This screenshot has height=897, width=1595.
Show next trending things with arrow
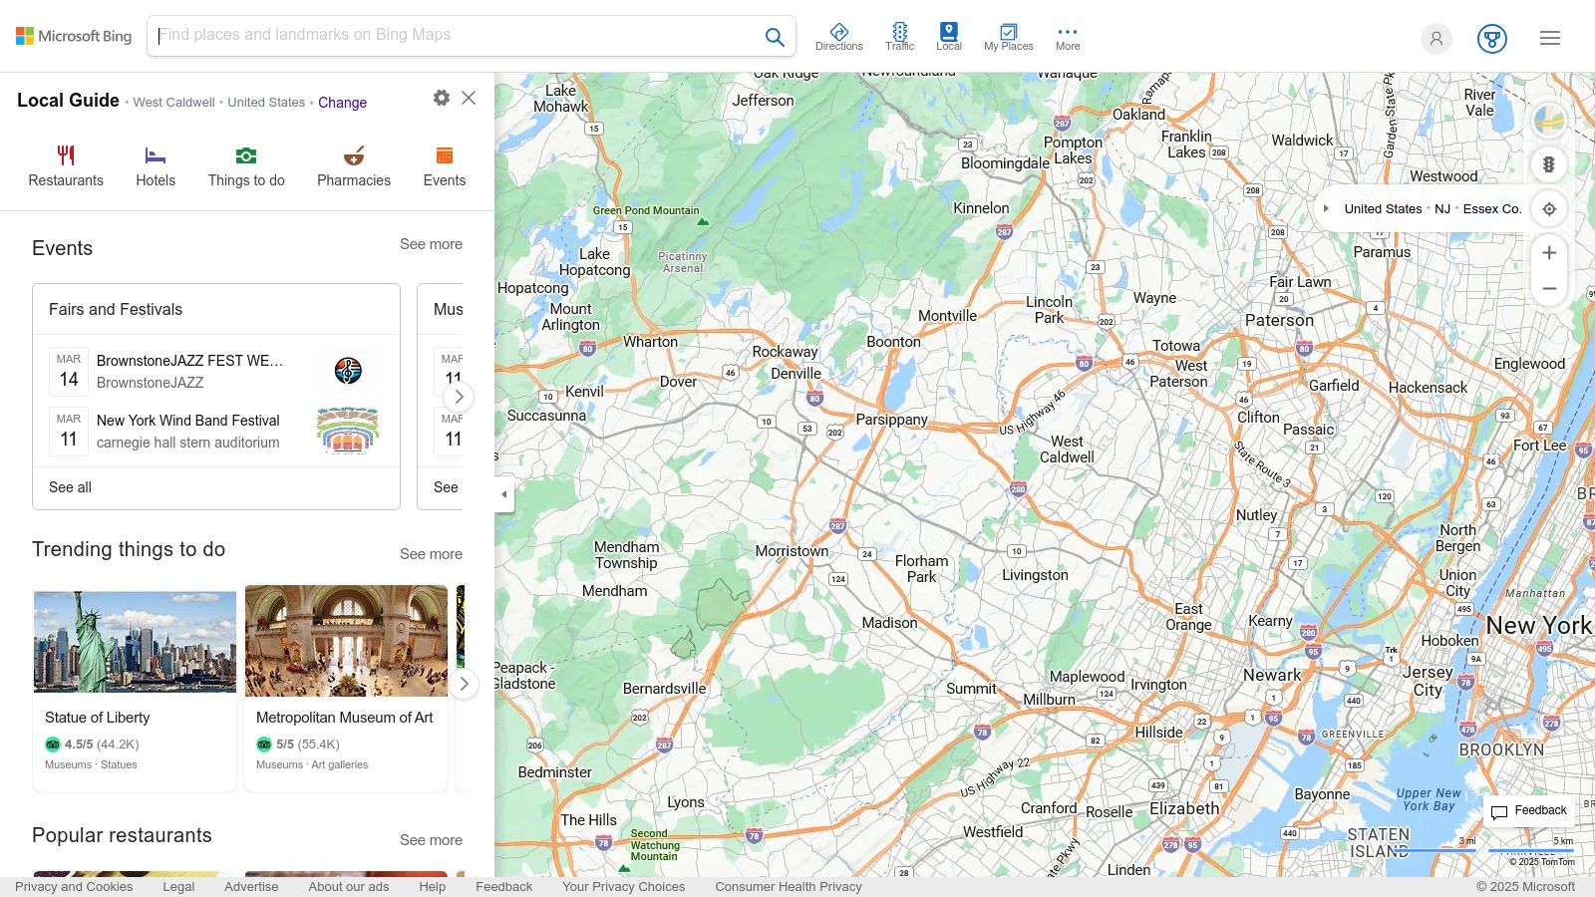point(463,684)
